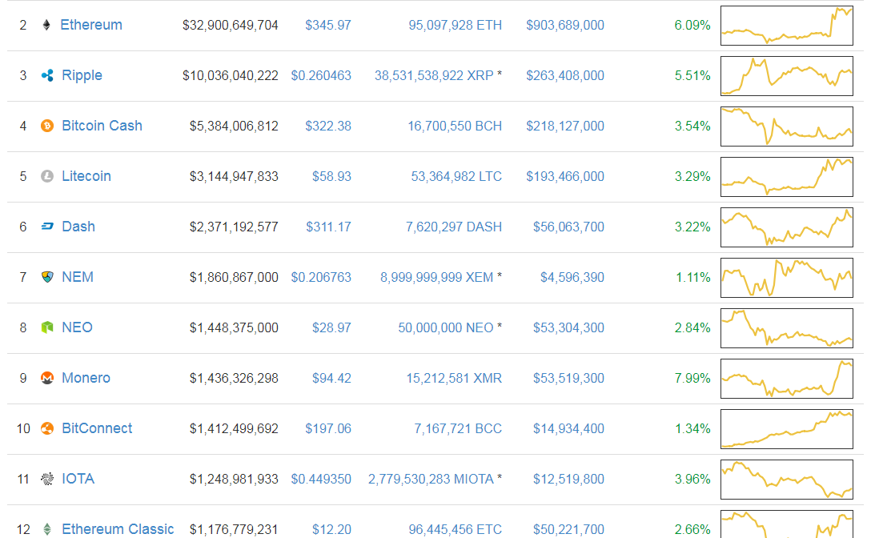This screenshot has height=538, width=875.
Task: Click Ethereum Classic price $12.20
Action: [331, 529]
